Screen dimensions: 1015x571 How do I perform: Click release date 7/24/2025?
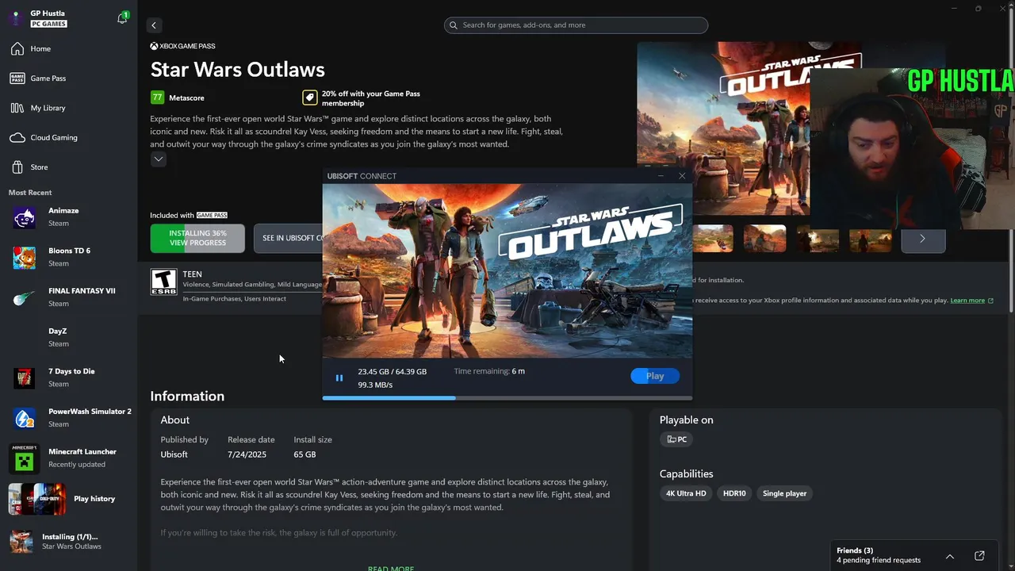click(247, 454)
